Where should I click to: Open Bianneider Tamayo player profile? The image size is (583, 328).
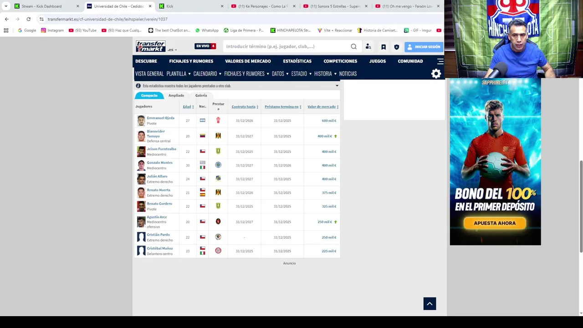156,133
